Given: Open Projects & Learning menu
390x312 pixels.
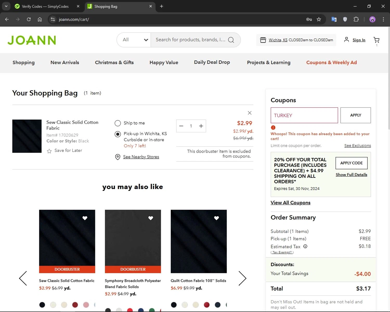Looking at the screenshot, I should point(269,62).
